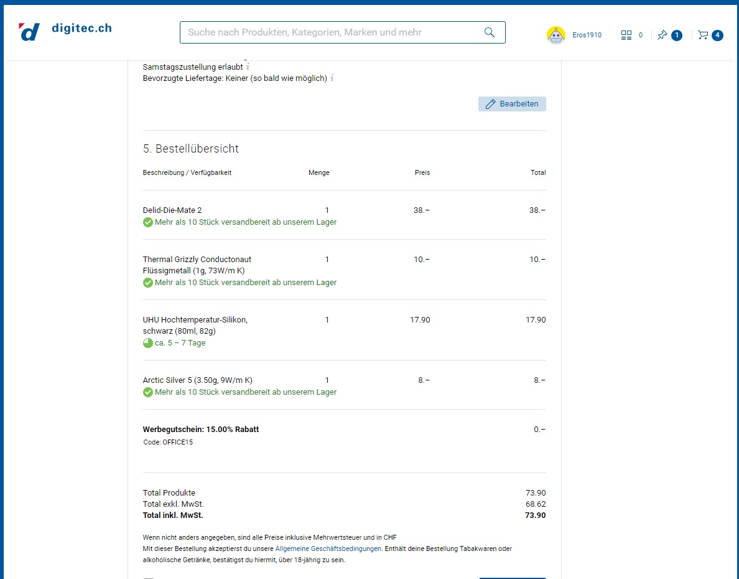Click 'ca. 5 – 7 Tage' availability text
This screenshot has width=739, height=579.
pos(180,343)
